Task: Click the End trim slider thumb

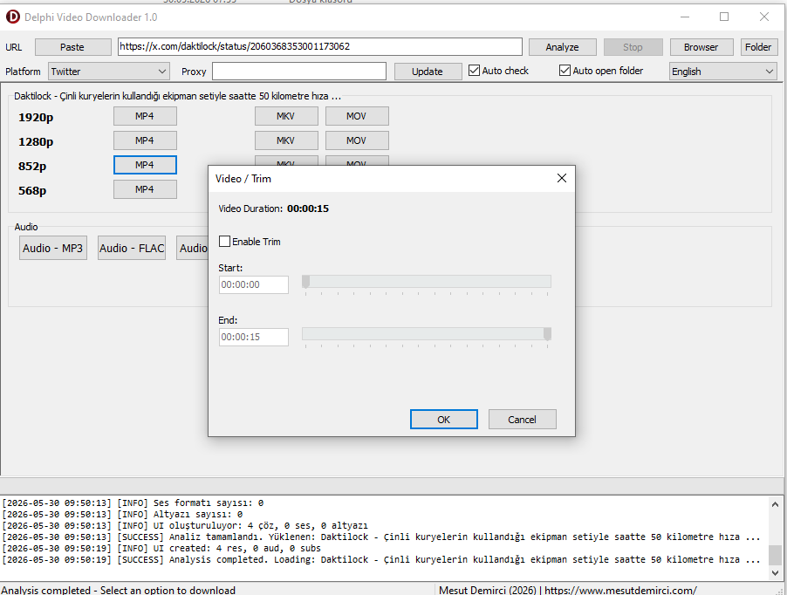Action: (548, 334)
